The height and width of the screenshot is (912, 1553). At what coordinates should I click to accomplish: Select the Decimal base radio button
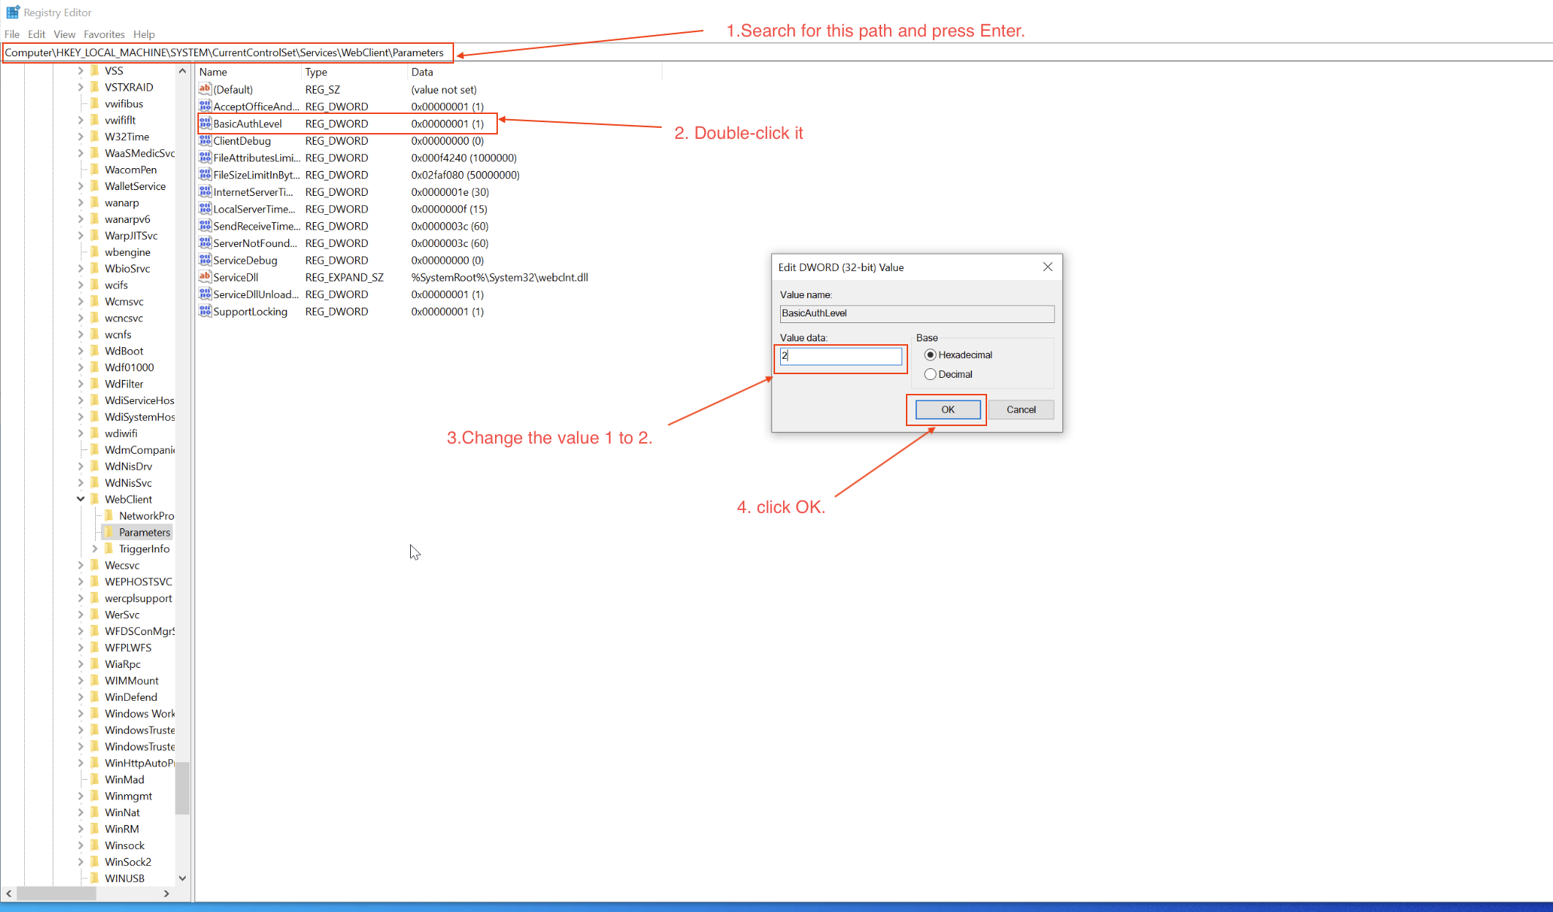[x=930, y=374]
